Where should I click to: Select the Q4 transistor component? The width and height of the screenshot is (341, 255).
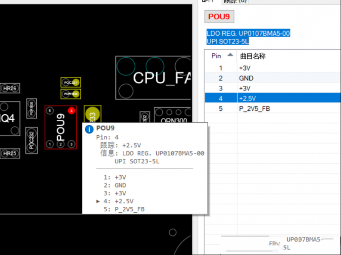[x=10, y=118]
